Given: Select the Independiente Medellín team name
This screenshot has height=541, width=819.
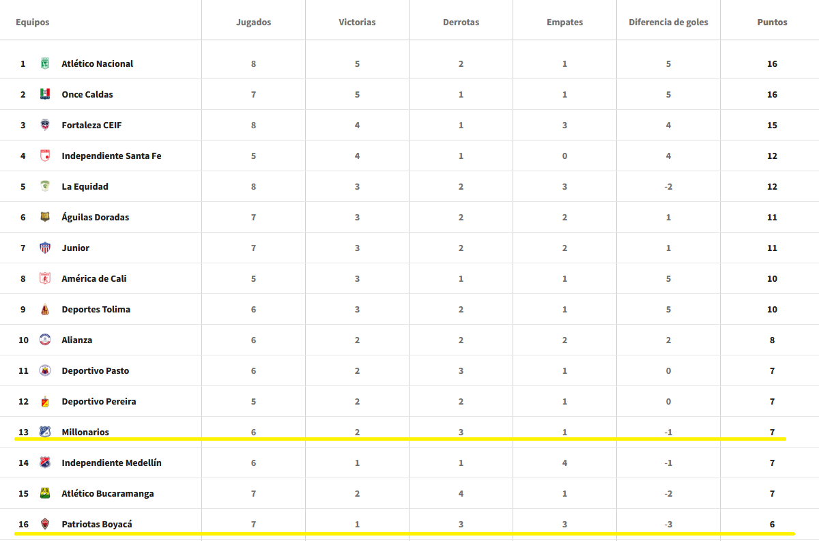Looking at the screenshot, I should 112,463.
